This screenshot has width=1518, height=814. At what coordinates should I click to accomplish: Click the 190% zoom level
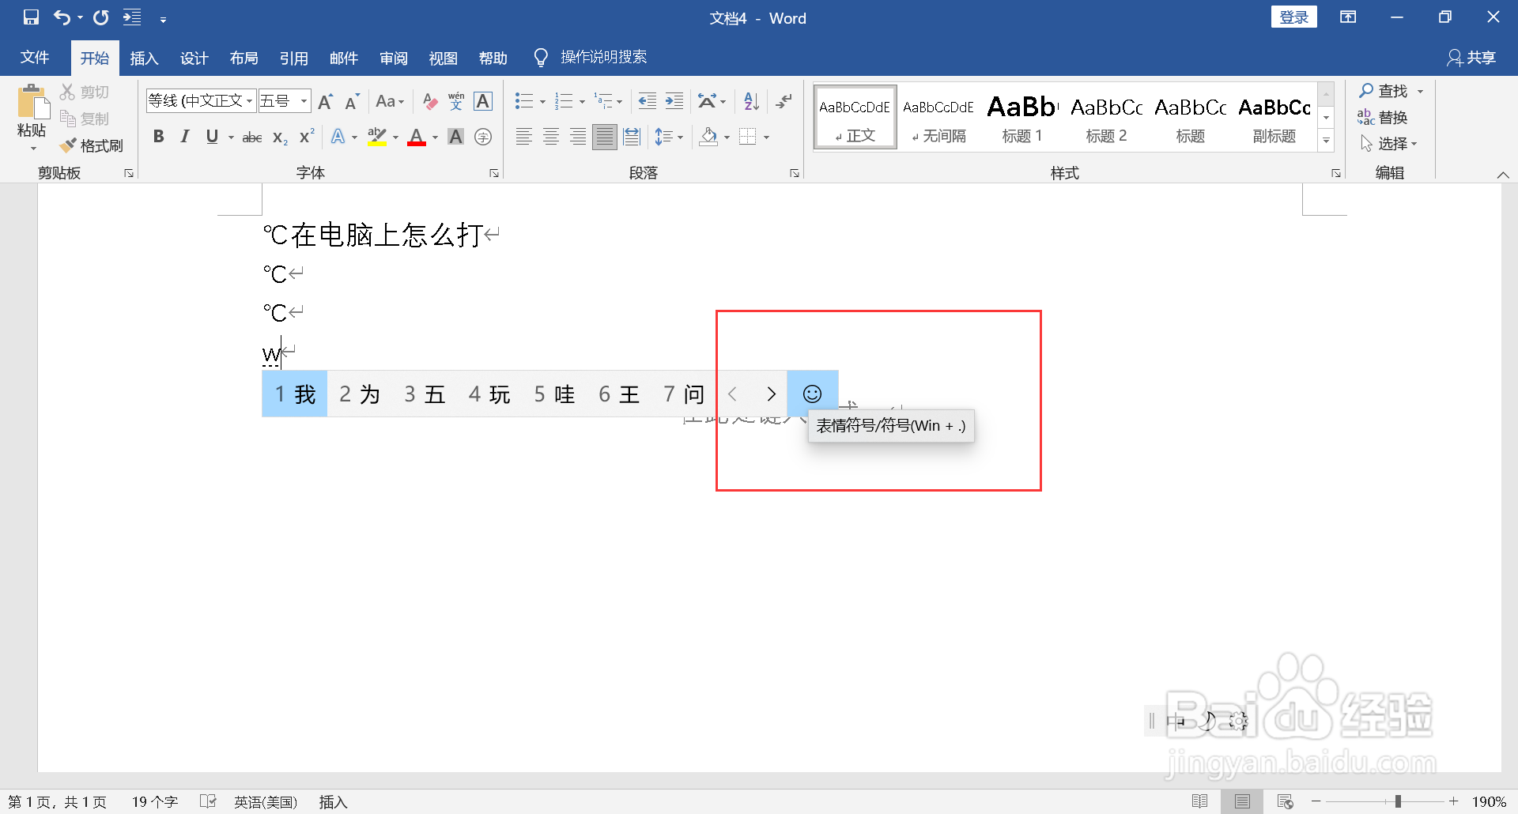[x=1489, y=801]
